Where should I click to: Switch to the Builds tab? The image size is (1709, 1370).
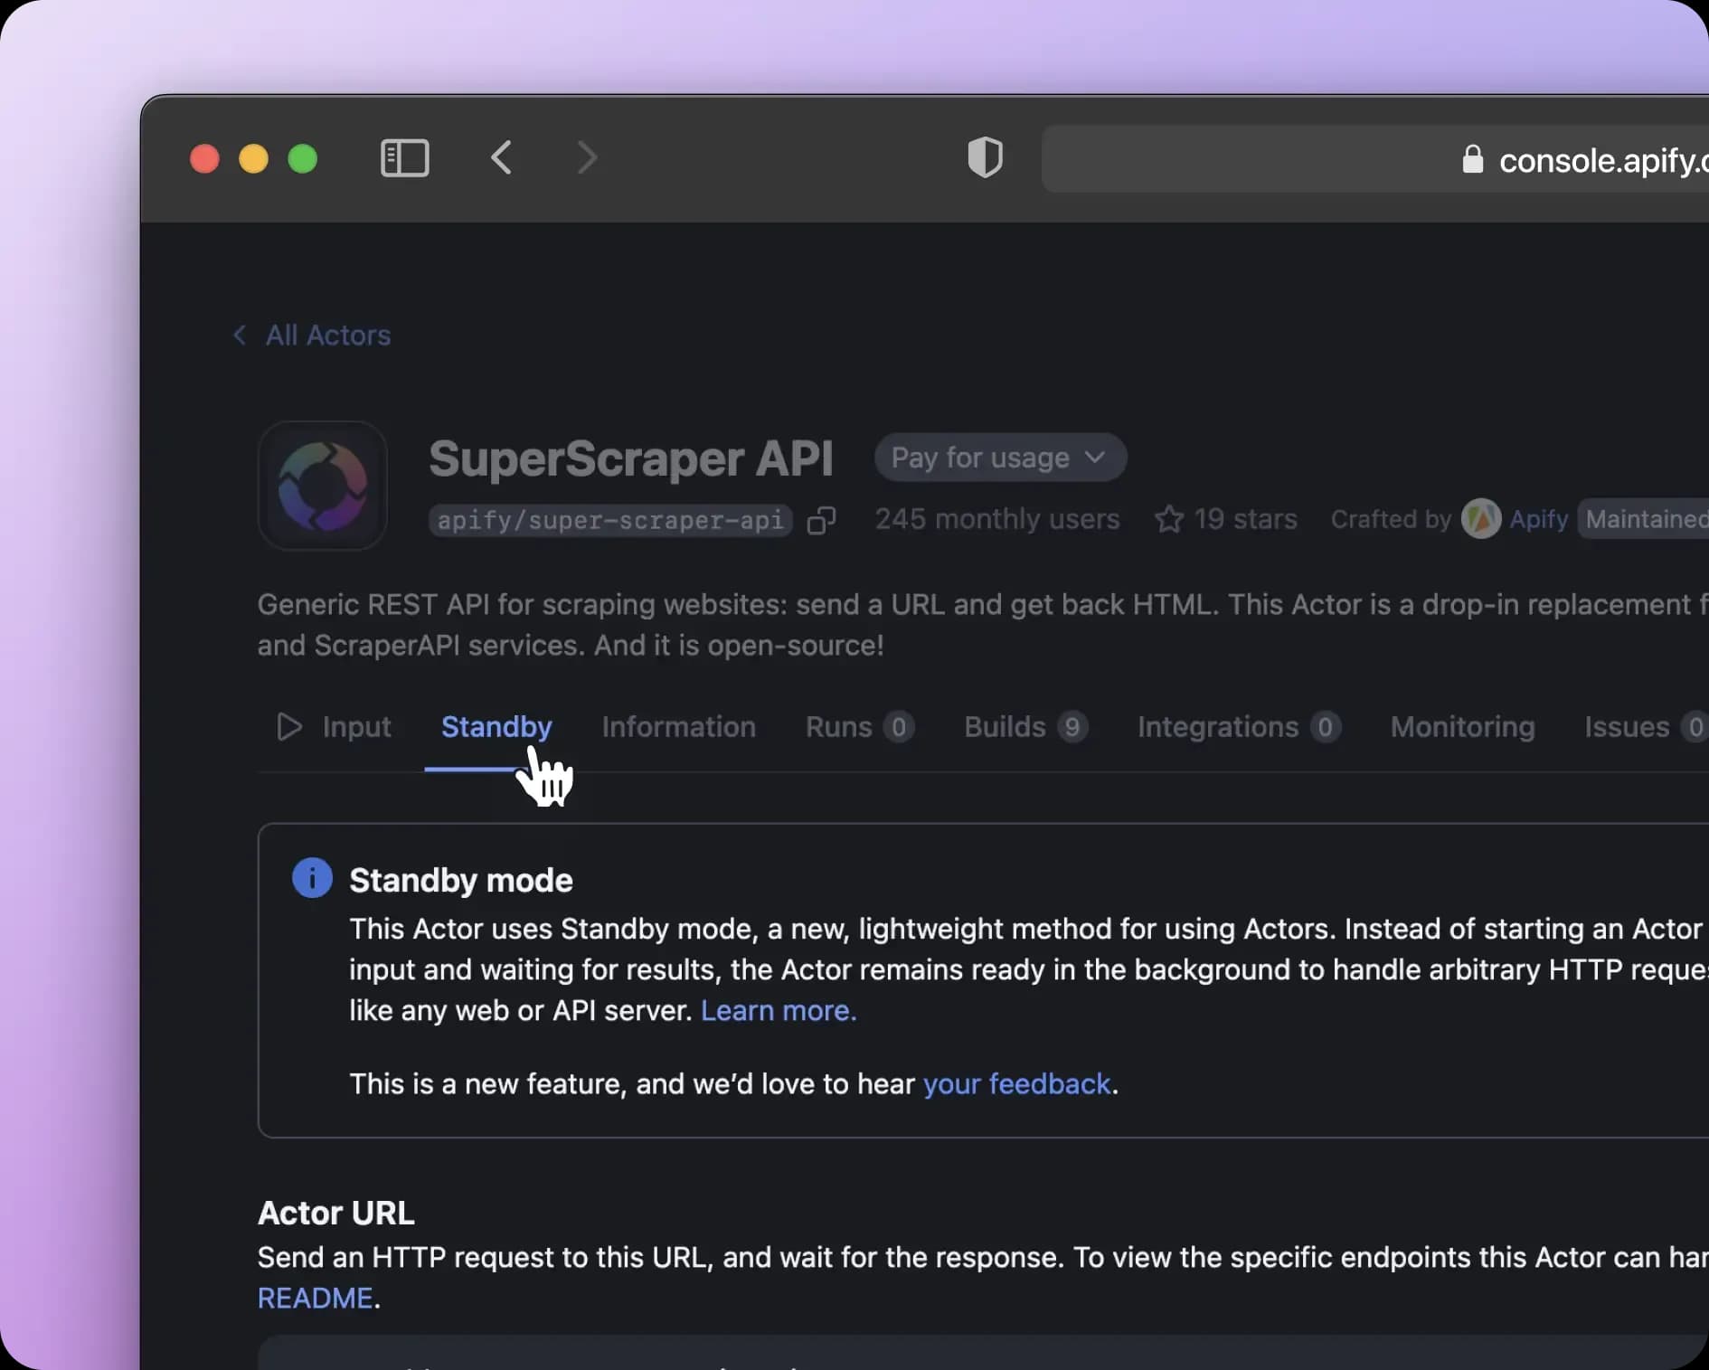click(1025, 727)
